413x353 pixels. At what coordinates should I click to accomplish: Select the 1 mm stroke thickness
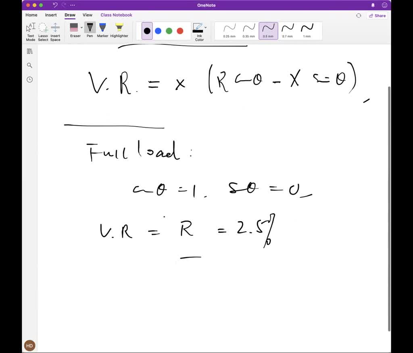tap(307, 30)
